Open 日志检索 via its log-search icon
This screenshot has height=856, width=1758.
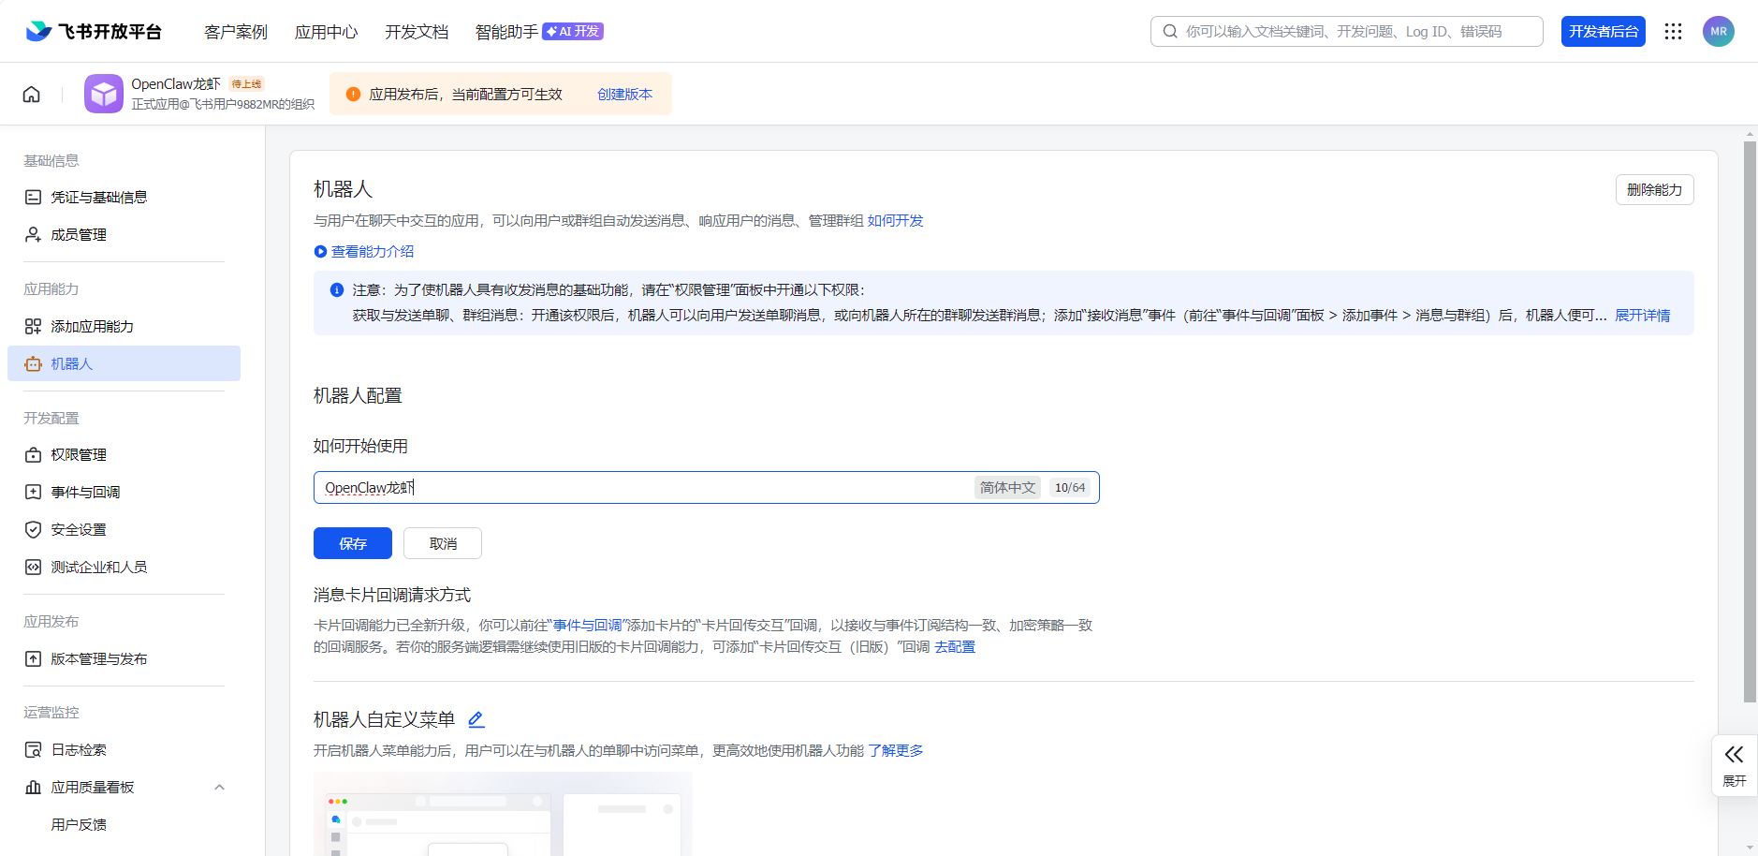(x=33, y=749)
